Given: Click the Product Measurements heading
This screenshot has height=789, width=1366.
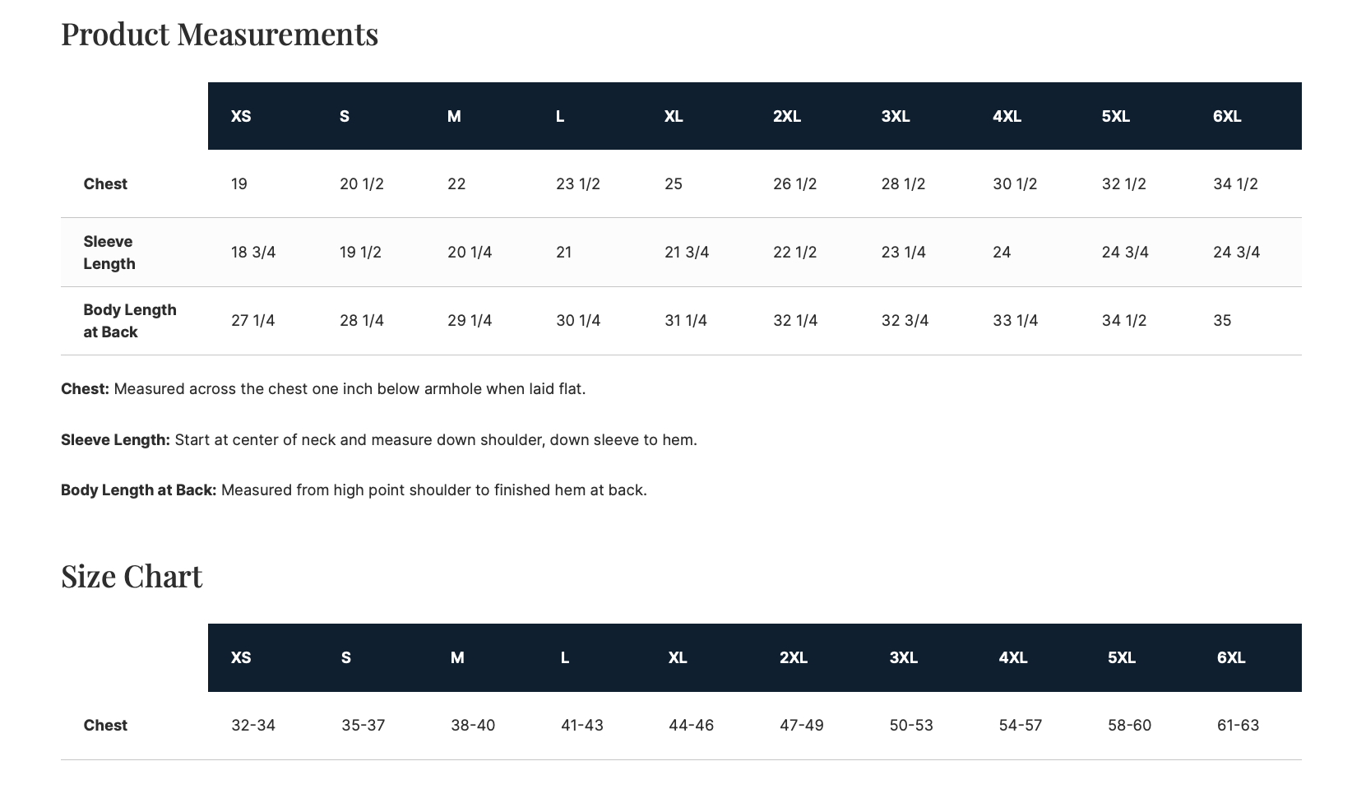Looking at the screenshot, I should click(x=220, y=35).
